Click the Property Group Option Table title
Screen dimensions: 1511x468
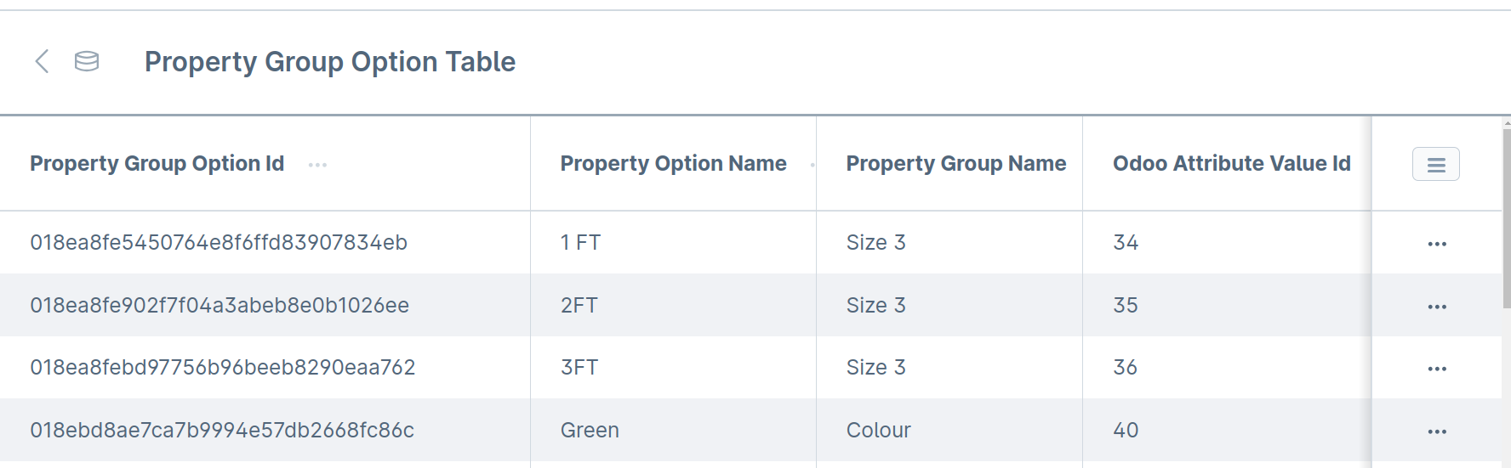point(330,61)
